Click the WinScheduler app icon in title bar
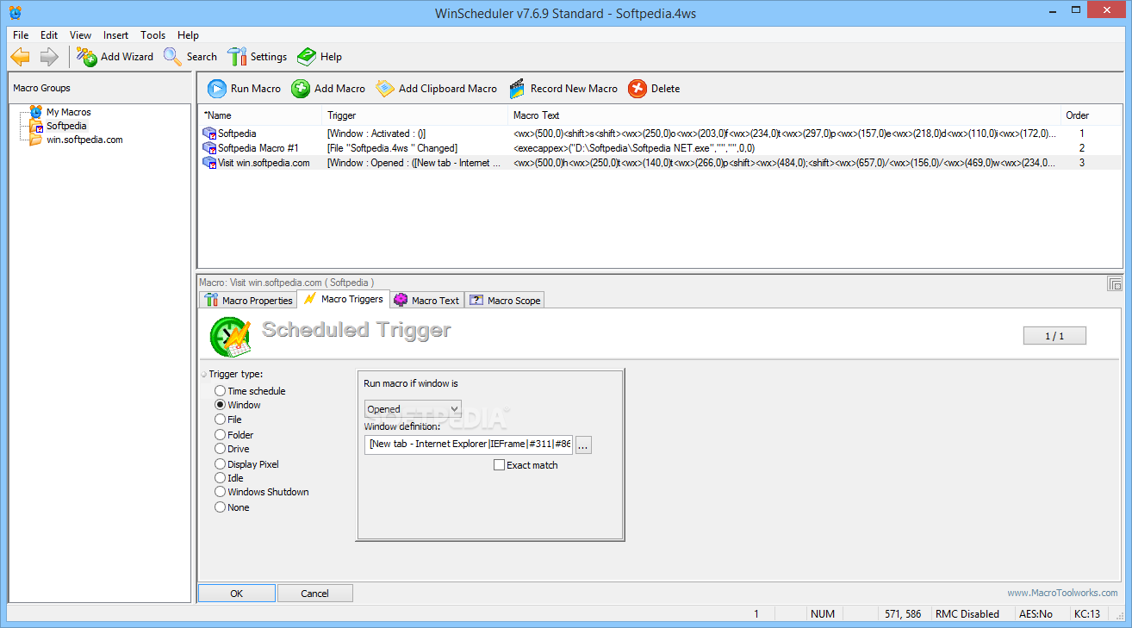The image size is (1132, 628). (16, 12)
